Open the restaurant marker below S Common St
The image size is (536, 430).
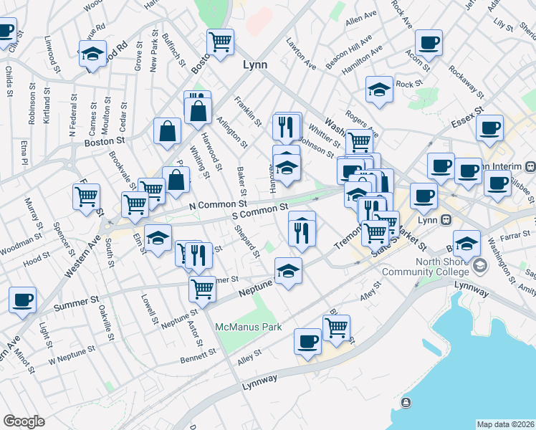pyautogui.click(x=302, y=235)
